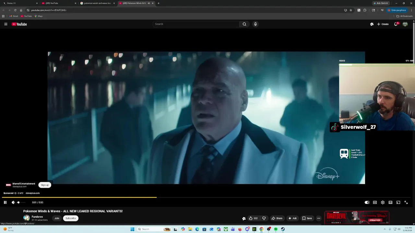Open Daredevil Disney+ ad banner
This screenshot has height=233, width=415.
pos(357,218)
